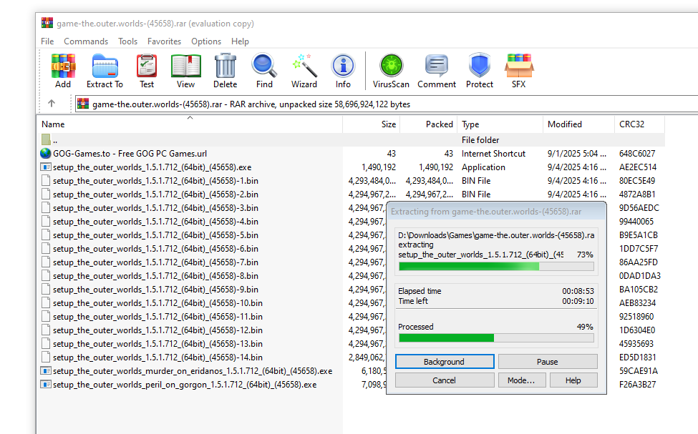Screen dimensions: 698x434
Task: Open the Mode... settings button
Action: [522, 380]
